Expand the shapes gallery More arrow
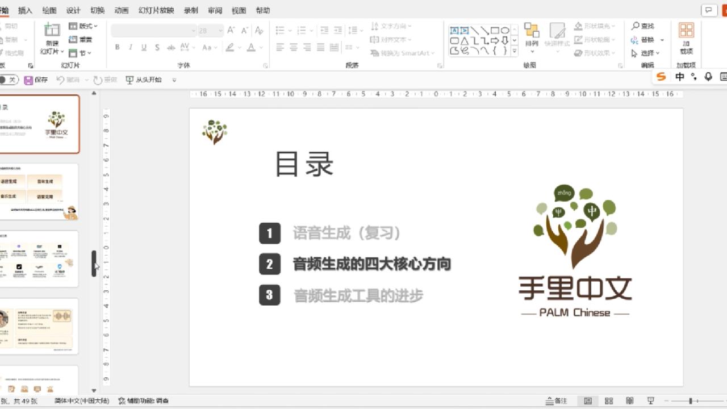The height and width of the screenshot is (409, 727). [515, 51]
